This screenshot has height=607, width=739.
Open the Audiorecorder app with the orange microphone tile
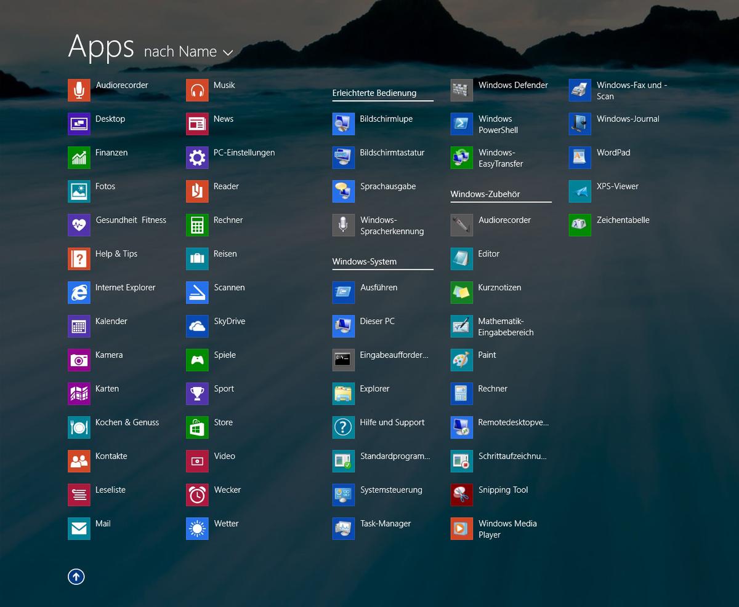pyautogui.click(x=79, y=90)
